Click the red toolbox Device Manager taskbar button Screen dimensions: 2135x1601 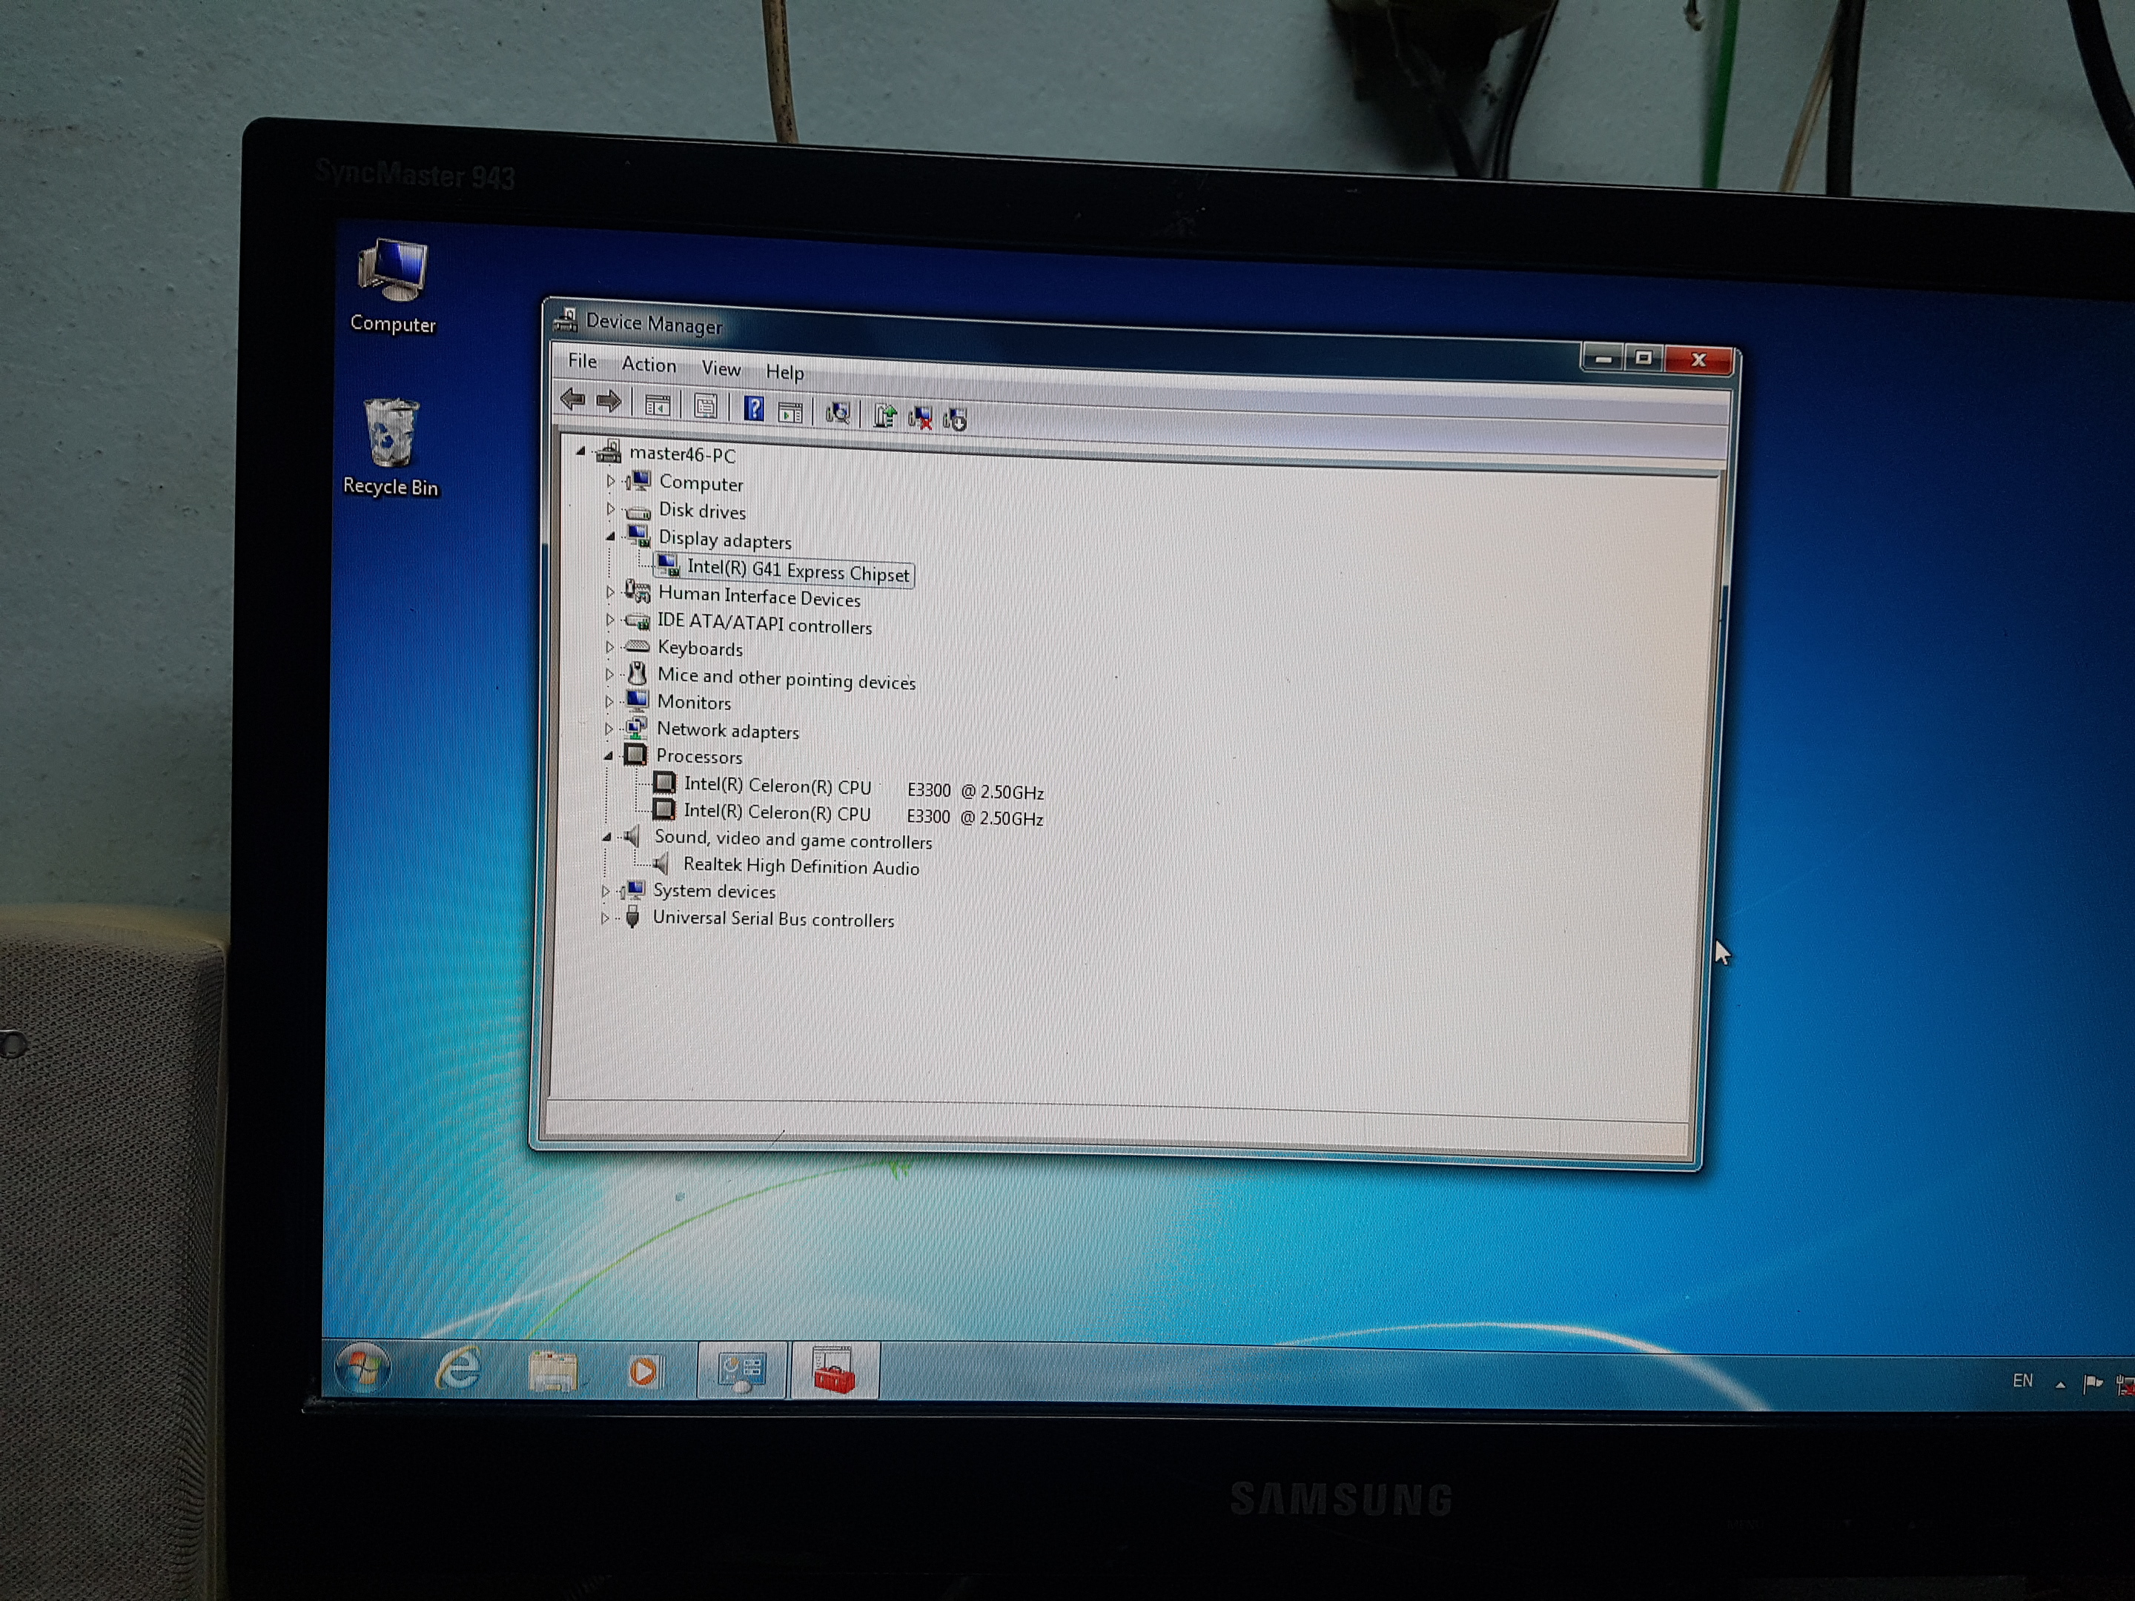[x=834, y=1371]
